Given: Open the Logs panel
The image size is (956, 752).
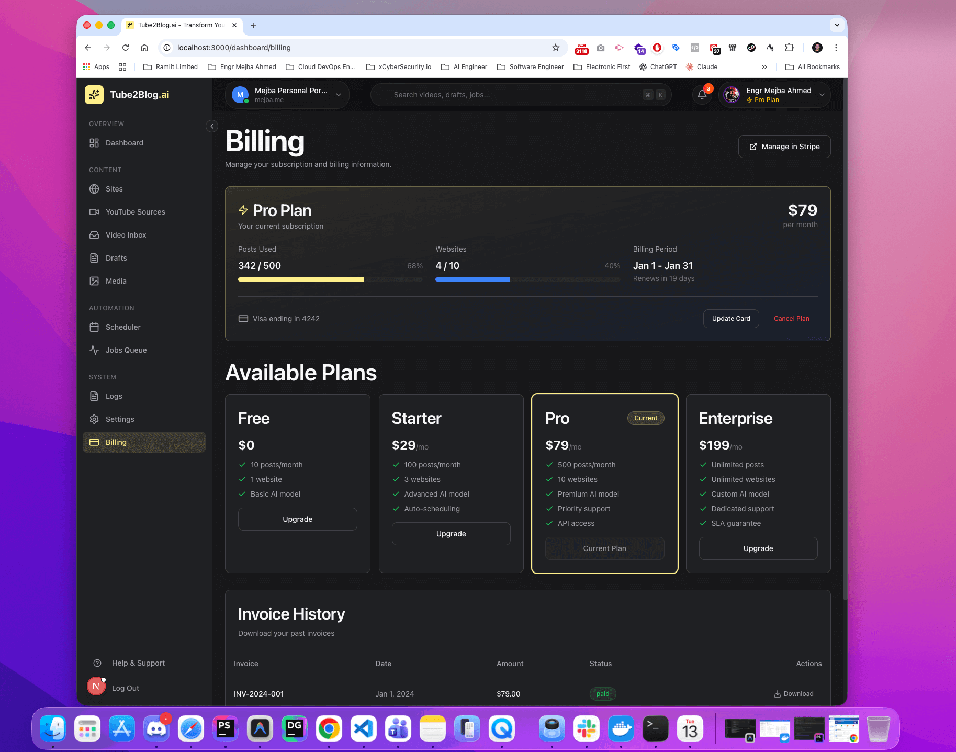Looking at the screenshot, I should (114, 396).
